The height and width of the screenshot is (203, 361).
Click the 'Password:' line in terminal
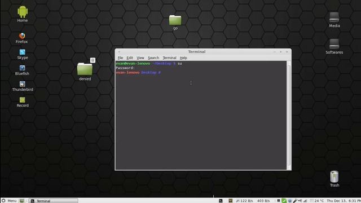125,68
